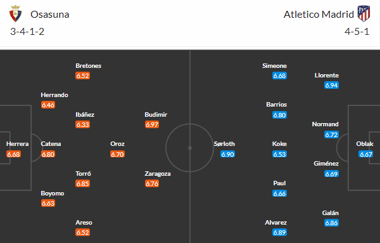Click Catena's 6.80 rating badge
Screen dimensions: 380x243
[48, 154]
